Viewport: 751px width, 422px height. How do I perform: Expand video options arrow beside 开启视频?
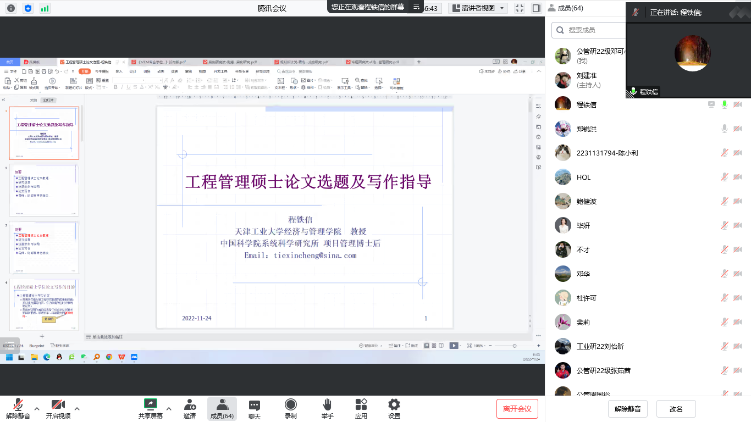click(x=77, y=409)
